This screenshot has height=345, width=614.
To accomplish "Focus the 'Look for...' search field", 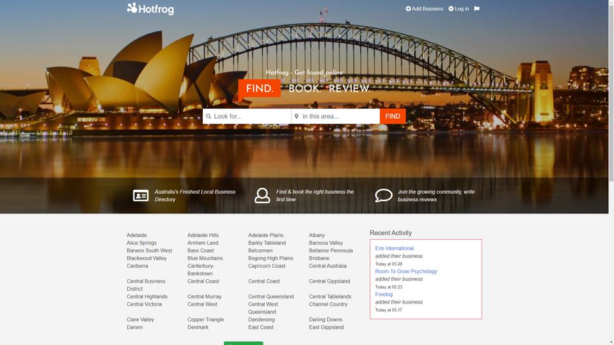I will coord(247,116).
